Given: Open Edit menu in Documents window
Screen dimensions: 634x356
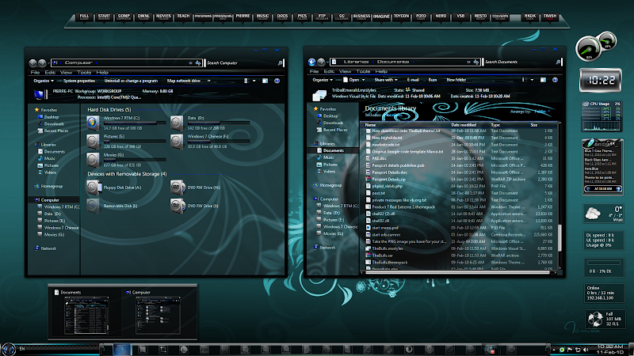Looking at the screenshot, I should [x=329, y=71].
